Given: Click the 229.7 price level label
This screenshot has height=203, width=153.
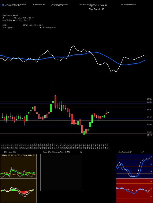Looking at the screenshot, I should 149,110.
